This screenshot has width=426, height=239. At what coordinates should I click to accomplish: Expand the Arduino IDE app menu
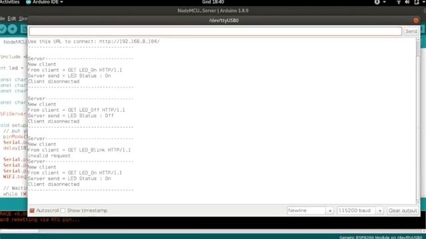[x=45, y=2]
